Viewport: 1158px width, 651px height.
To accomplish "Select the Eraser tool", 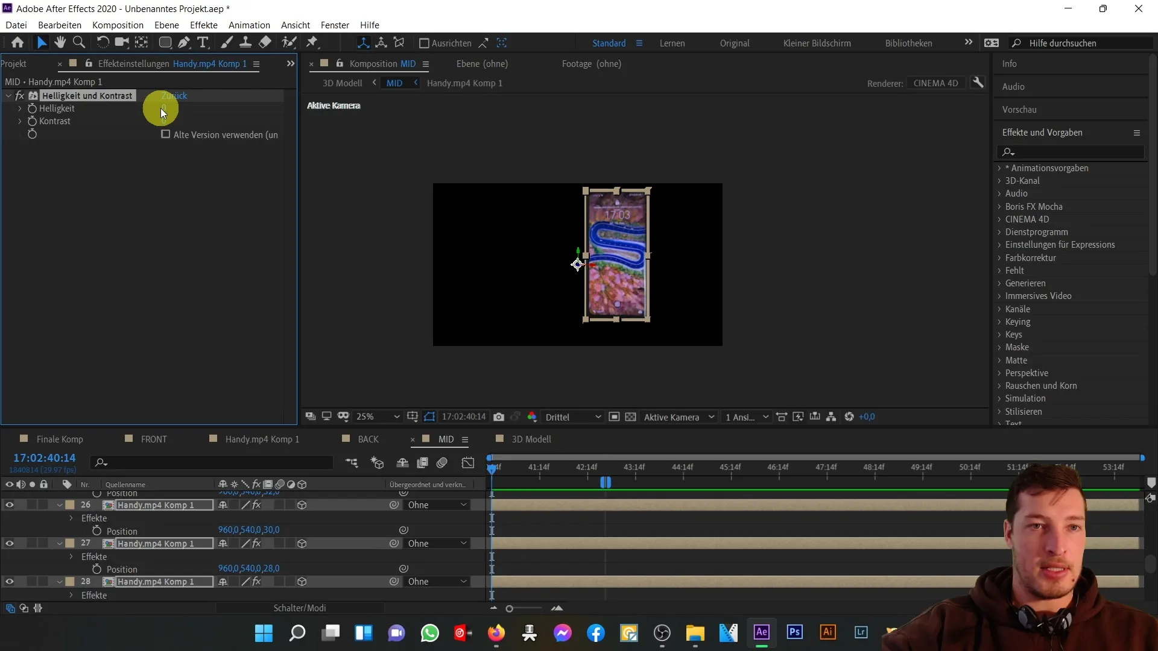I will click(265, 43).
